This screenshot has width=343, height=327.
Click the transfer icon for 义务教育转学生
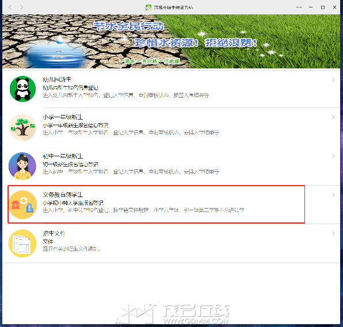[x=22, y=205]
